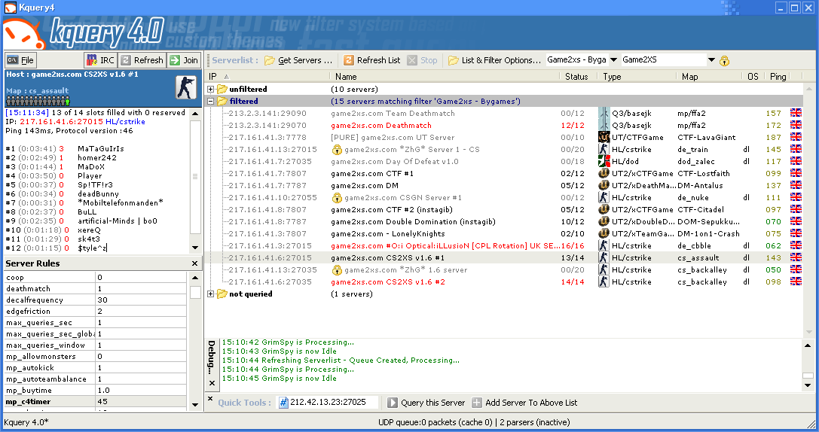Click padlock icon on ZhG Server 1 - CS
This screenshot has height=432, width=819.
tap(337, 150)
